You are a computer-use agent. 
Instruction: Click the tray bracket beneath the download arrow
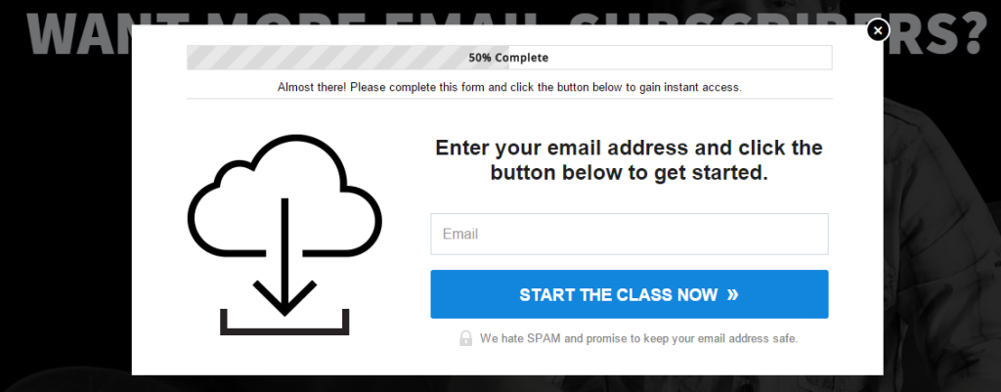coord(284,323)
